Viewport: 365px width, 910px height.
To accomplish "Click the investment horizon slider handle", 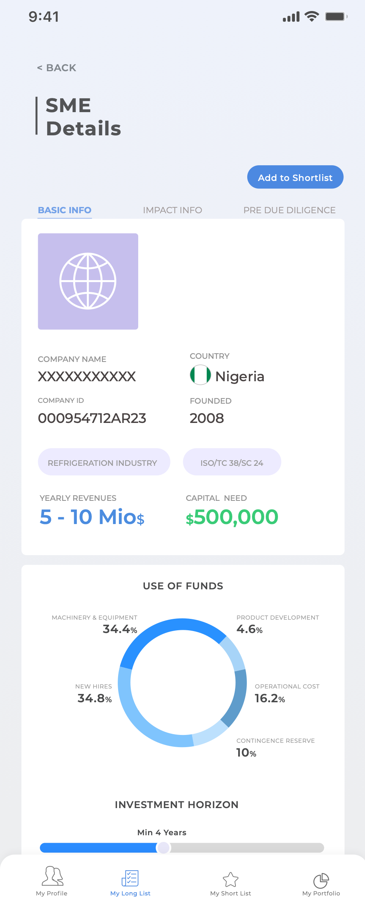I will [163, 847].
